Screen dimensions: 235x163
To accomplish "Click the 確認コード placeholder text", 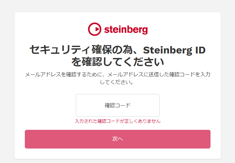I will pyautogui.click(x=118, y=105).
